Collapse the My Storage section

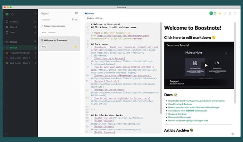point(5,42)
